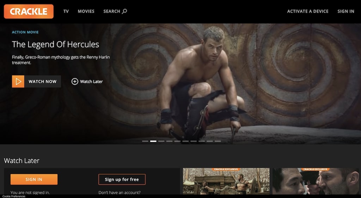Click the Watch Later text beside plus icon
Screen dimensions: 361x198
click(x=91, y=81)
